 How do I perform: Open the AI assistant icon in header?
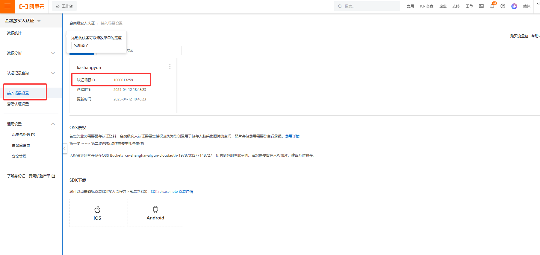(514, 6)
